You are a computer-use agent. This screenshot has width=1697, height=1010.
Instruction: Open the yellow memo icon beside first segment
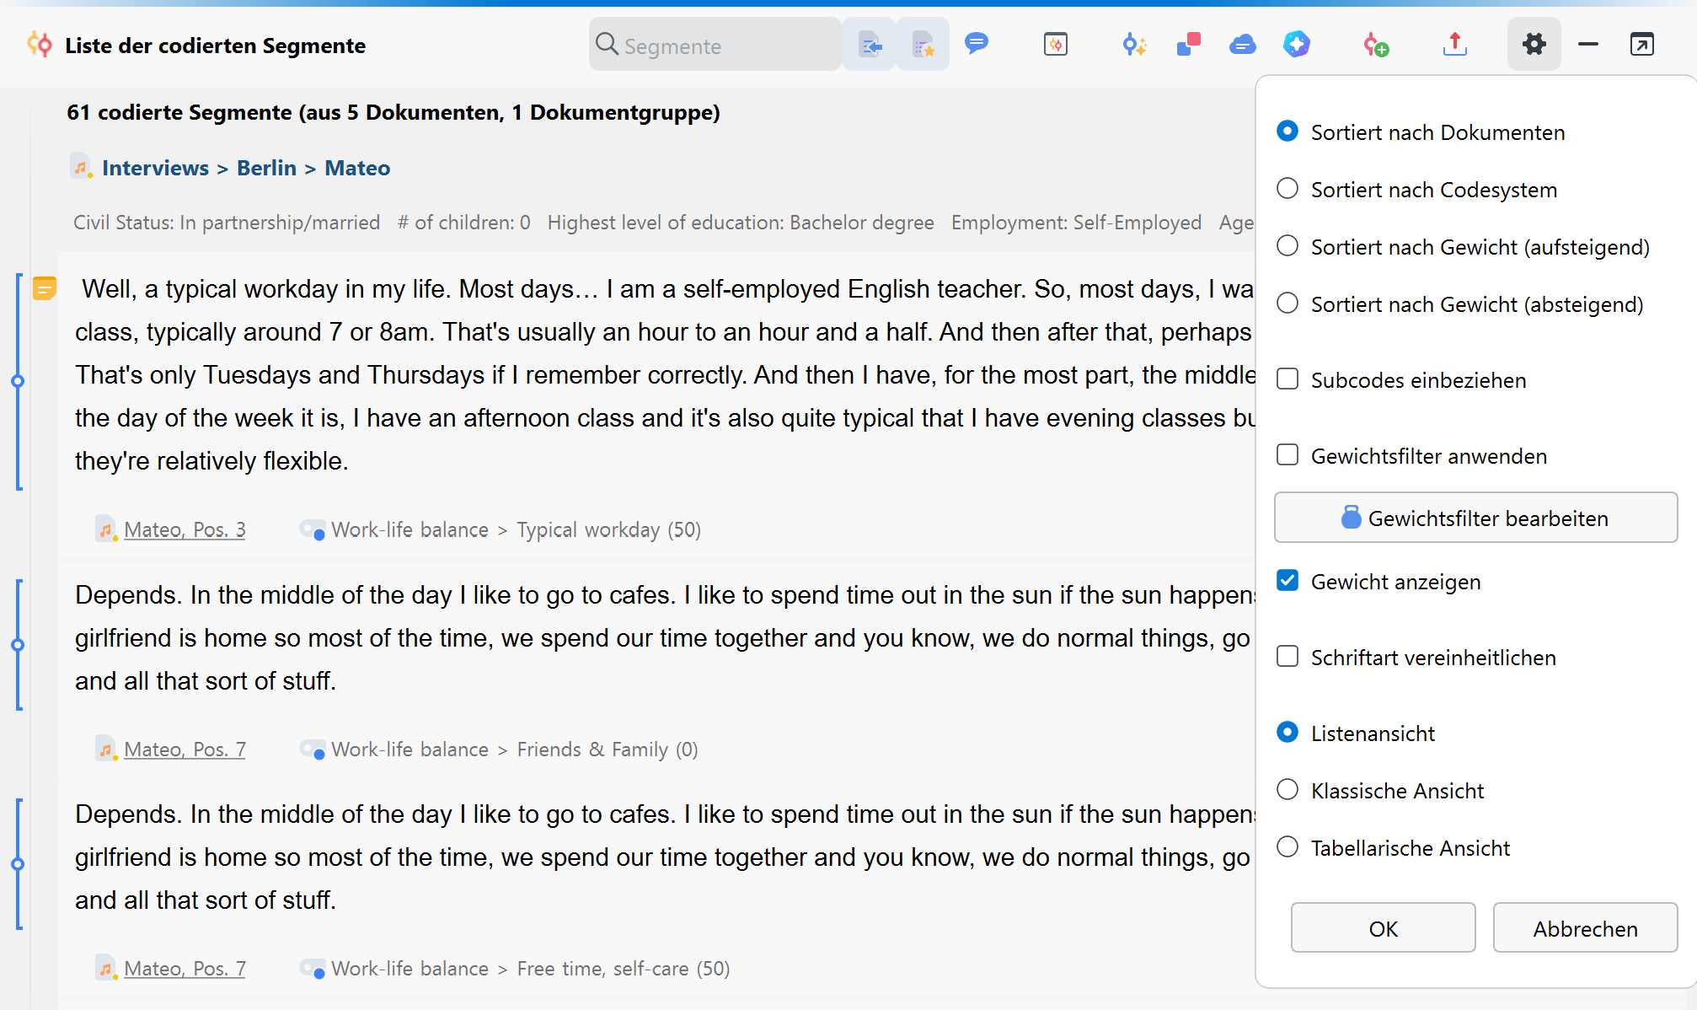(45, 288)
